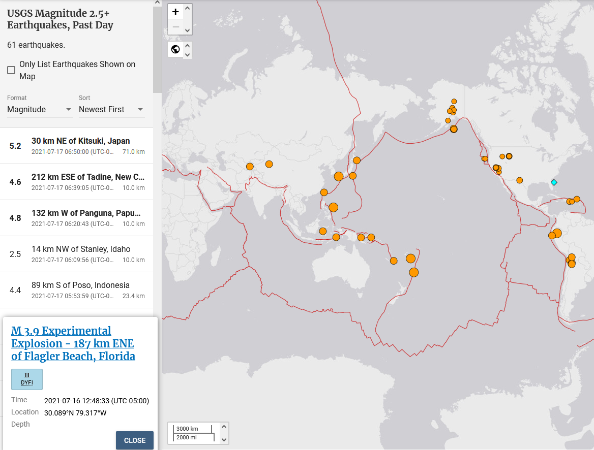
Task: Select the southernmost large marker near Tonga
Action: tap(413, 273)
